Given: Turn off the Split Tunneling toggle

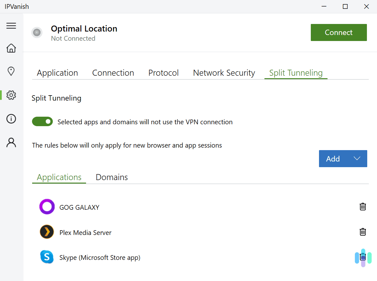Looking at the screenshot, I should click(x=42, y=121).
